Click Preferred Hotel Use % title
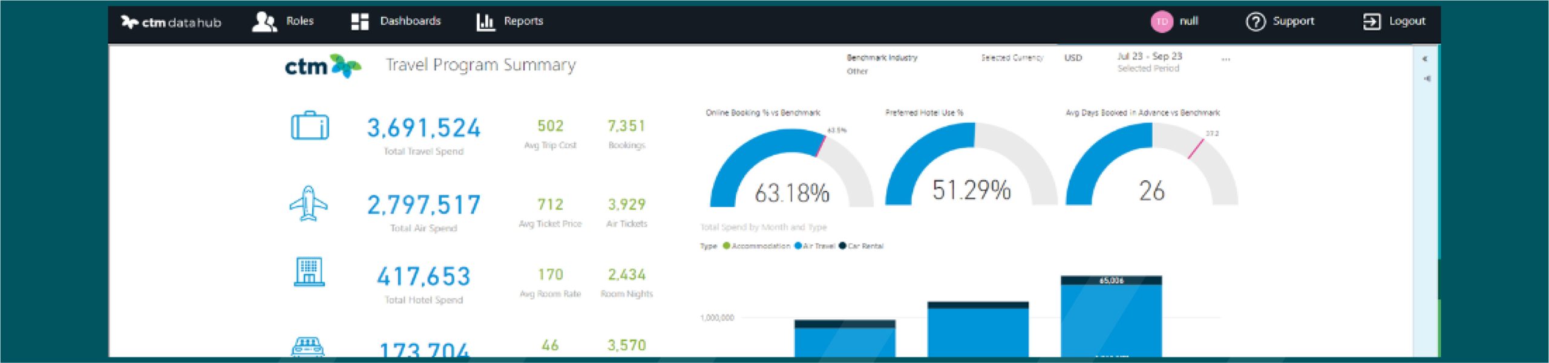 tap(925, 113)
